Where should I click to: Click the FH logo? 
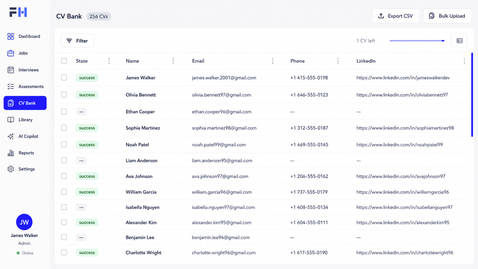pos(18,12)
